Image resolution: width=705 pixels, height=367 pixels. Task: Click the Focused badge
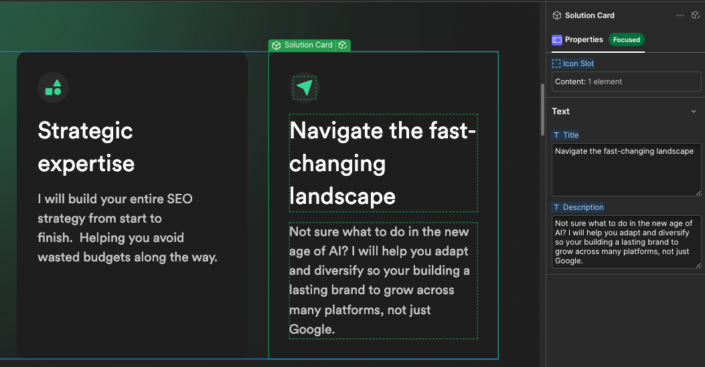[626, 39]
